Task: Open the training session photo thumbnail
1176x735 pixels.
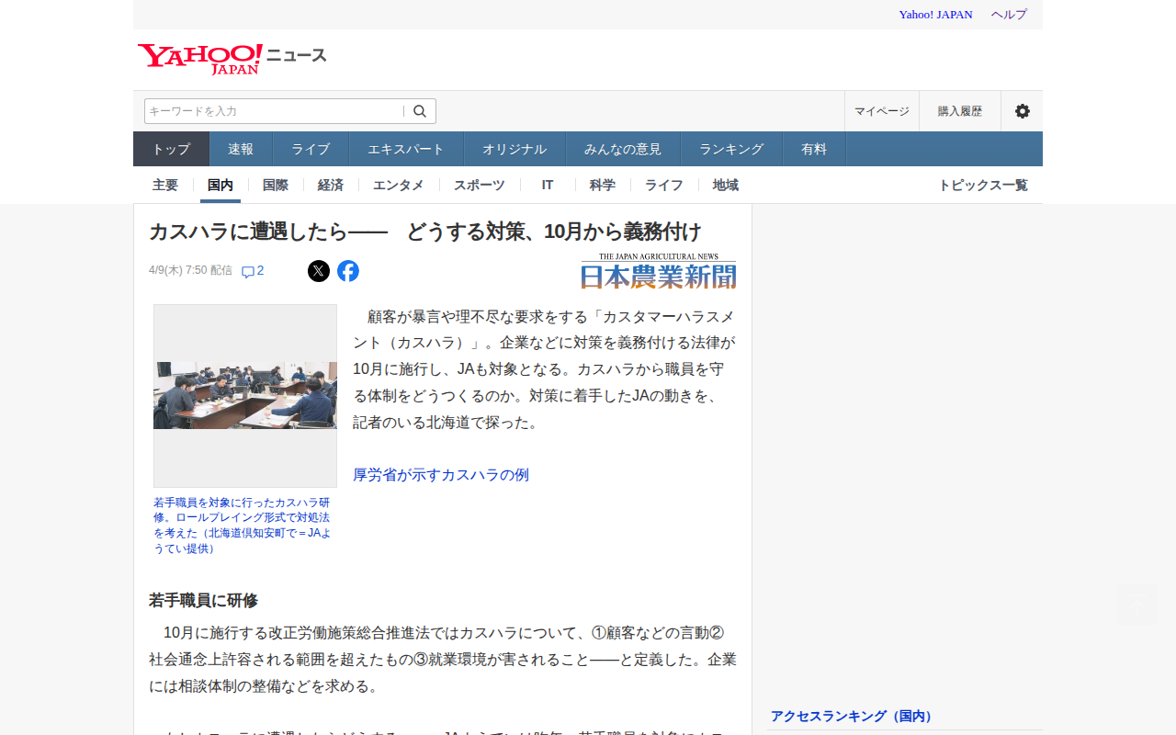Action: (245, 395)
